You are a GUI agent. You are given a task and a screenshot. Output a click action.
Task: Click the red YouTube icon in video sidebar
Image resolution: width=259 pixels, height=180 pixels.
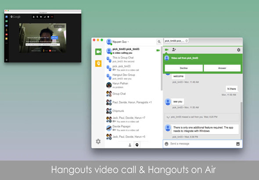pos(7,35)
